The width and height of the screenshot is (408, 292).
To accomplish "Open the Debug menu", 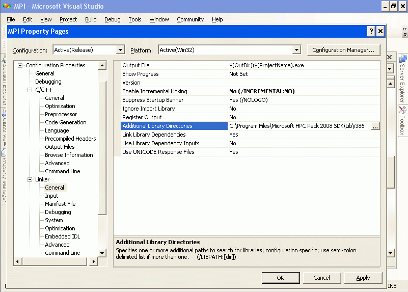I will click(112, 19).
